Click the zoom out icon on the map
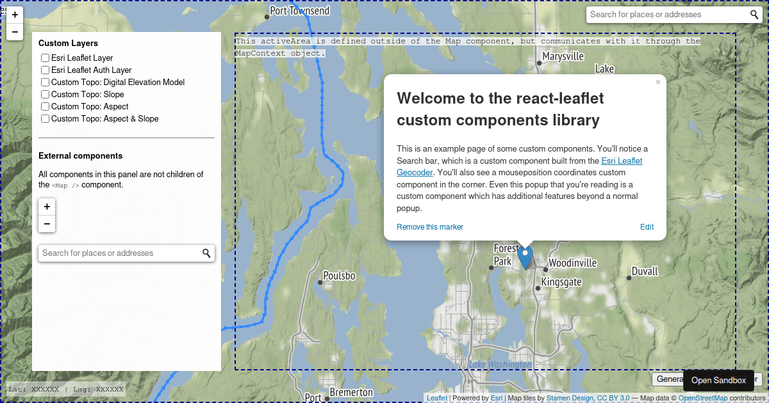 [x=14, y=30]
